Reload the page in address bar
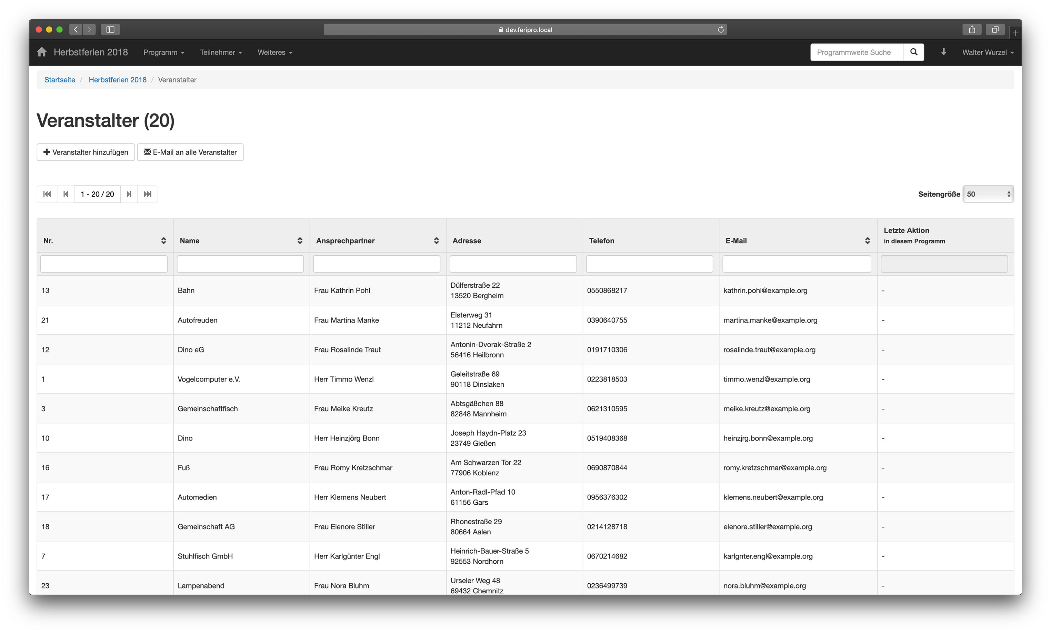 tap(721, 29)
